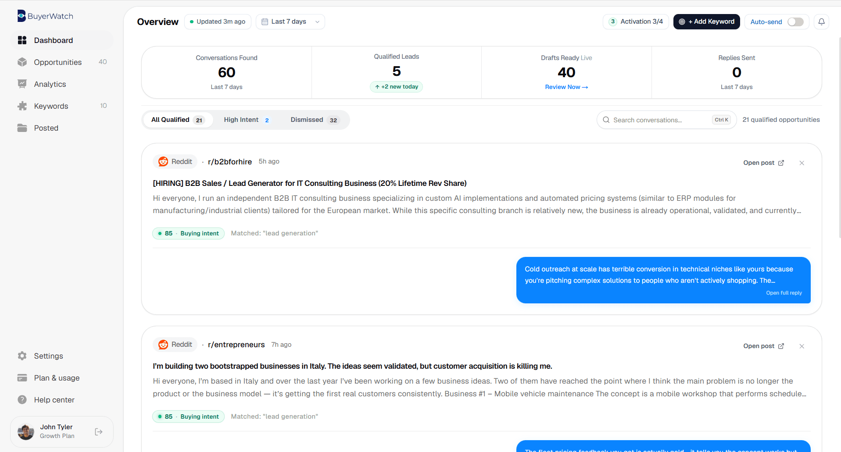The image size is (841, 452).
Task: Click the +2 new today badge
Action: [x=397, y=87]
